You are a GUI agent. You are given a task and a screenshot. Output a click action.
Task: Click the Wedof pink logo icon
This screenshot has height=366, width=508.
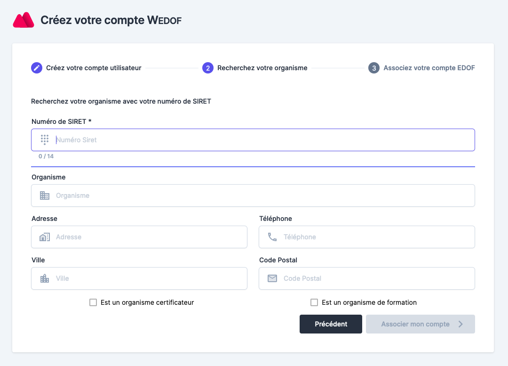(x=24, y=20)
